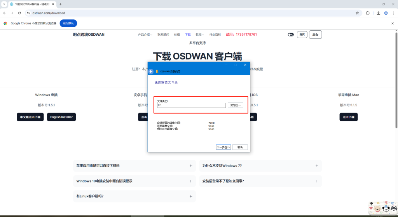This screenshot has width=398, height=217.
Task: Click the English Installer button
Action: [61, 117]
